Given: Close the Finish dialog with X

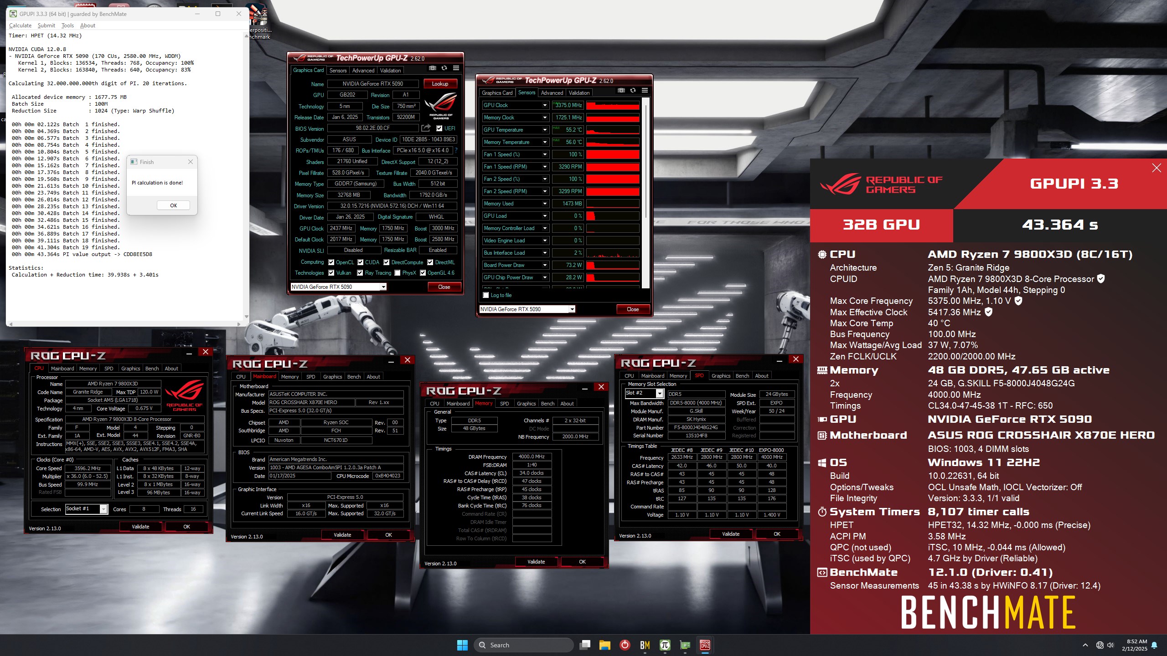Looking at the screenshot, I should [x=191, y=162].
